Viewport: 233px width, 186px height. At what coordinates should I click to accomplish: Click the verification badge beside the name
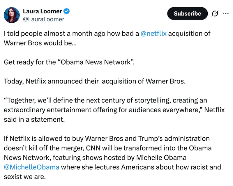tap(66, 11)
